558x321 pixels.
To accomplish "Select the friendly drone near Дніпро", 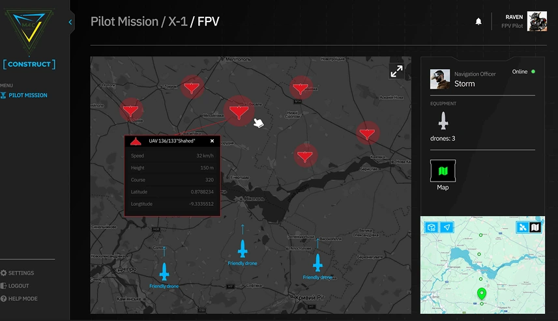I will [164, 272].
